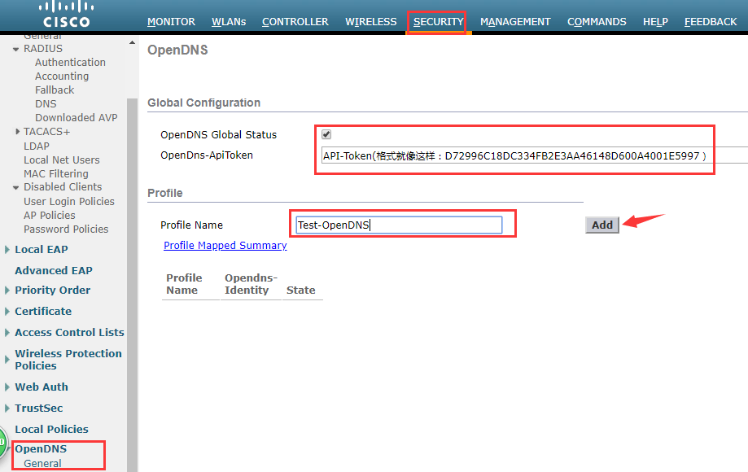Open Downloaded AVP page
This screenshot has height=472, width=748.
click(x=77, y=118)
